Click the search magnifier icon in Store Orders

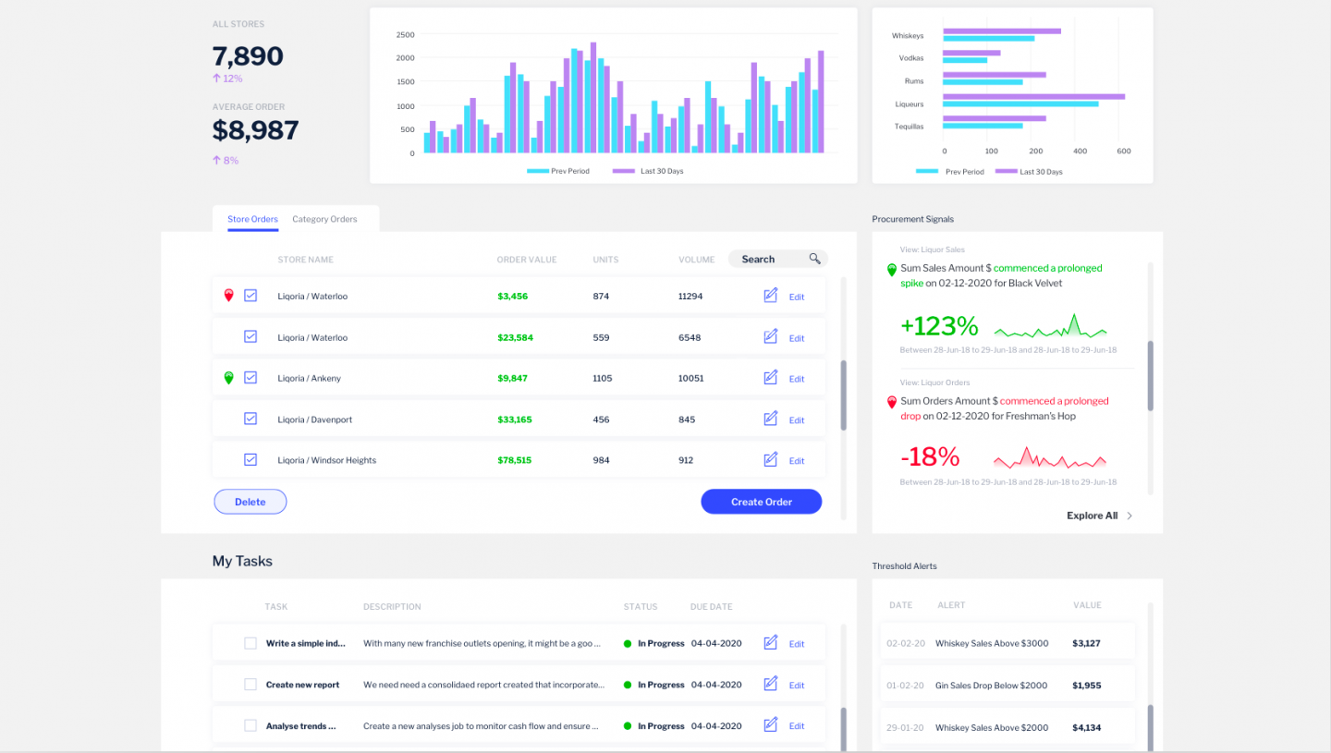click(x=814, y=259)
